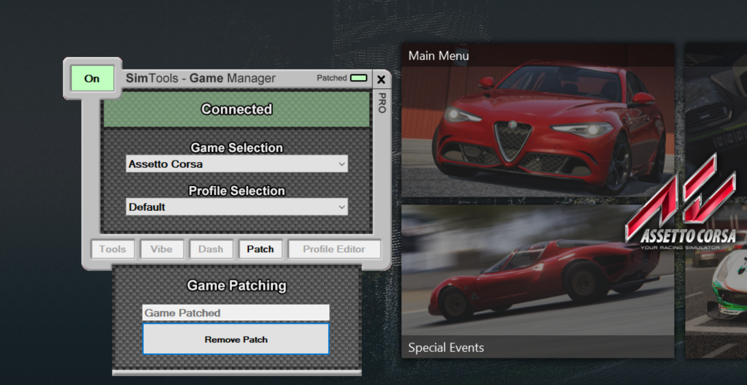Click the vertical PRO label

click(382, 103)
